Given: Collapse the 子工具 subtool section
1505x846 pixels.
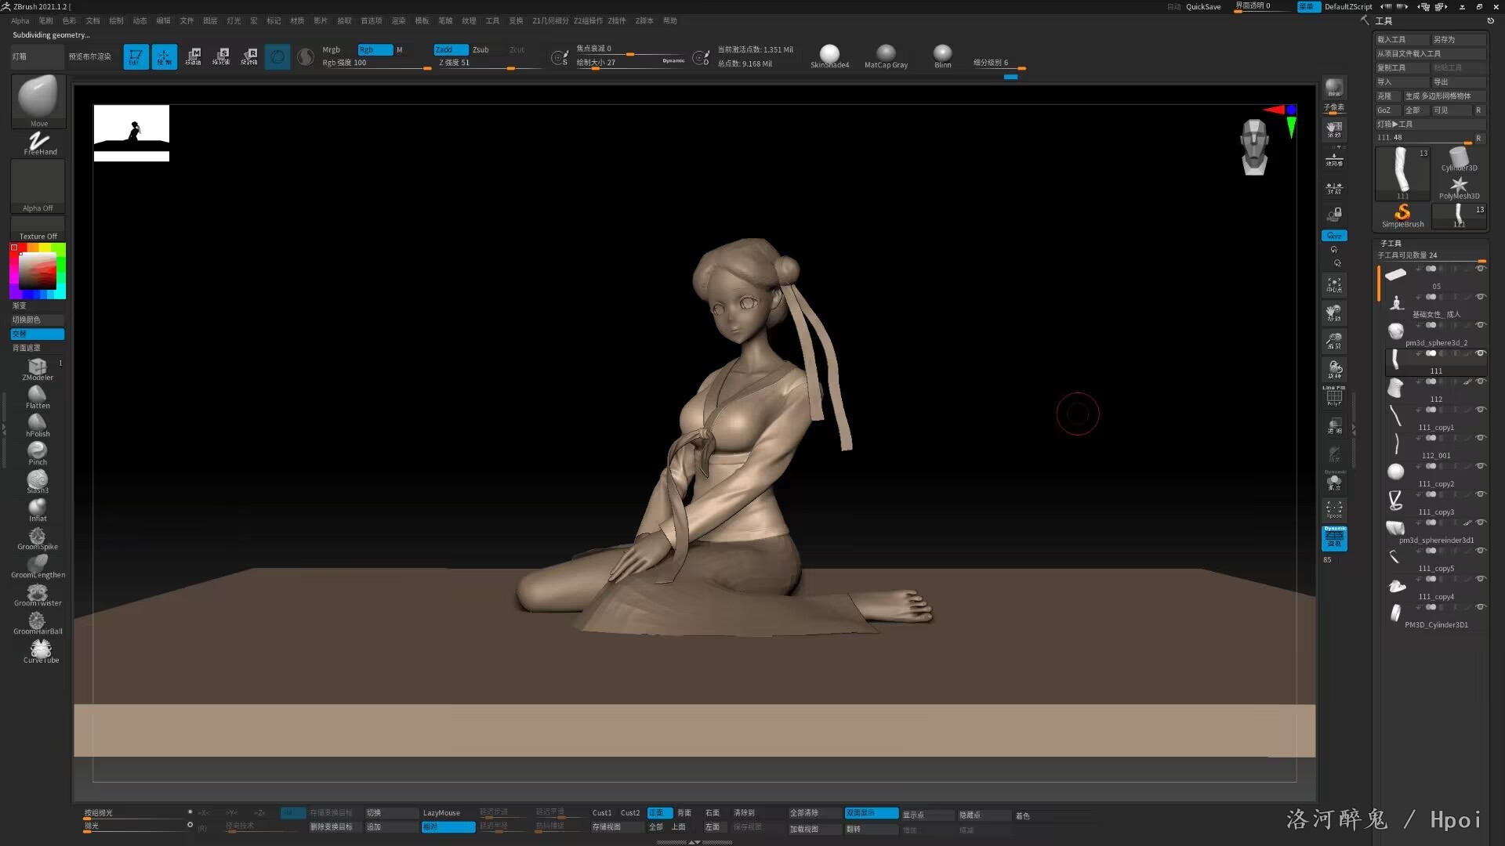Looking at the screenshot, I should point(1391,244).
